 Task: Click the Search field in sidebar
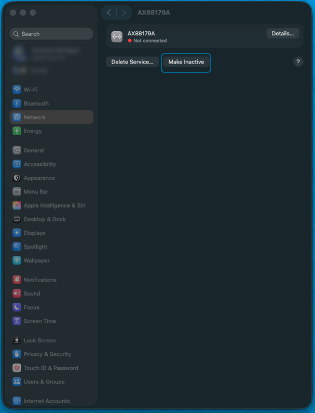[51, 34]
